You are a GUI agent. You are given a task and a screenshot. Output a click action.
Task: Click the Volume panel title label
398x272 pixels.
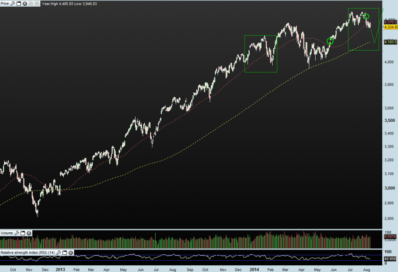click(x=7, y=233)
